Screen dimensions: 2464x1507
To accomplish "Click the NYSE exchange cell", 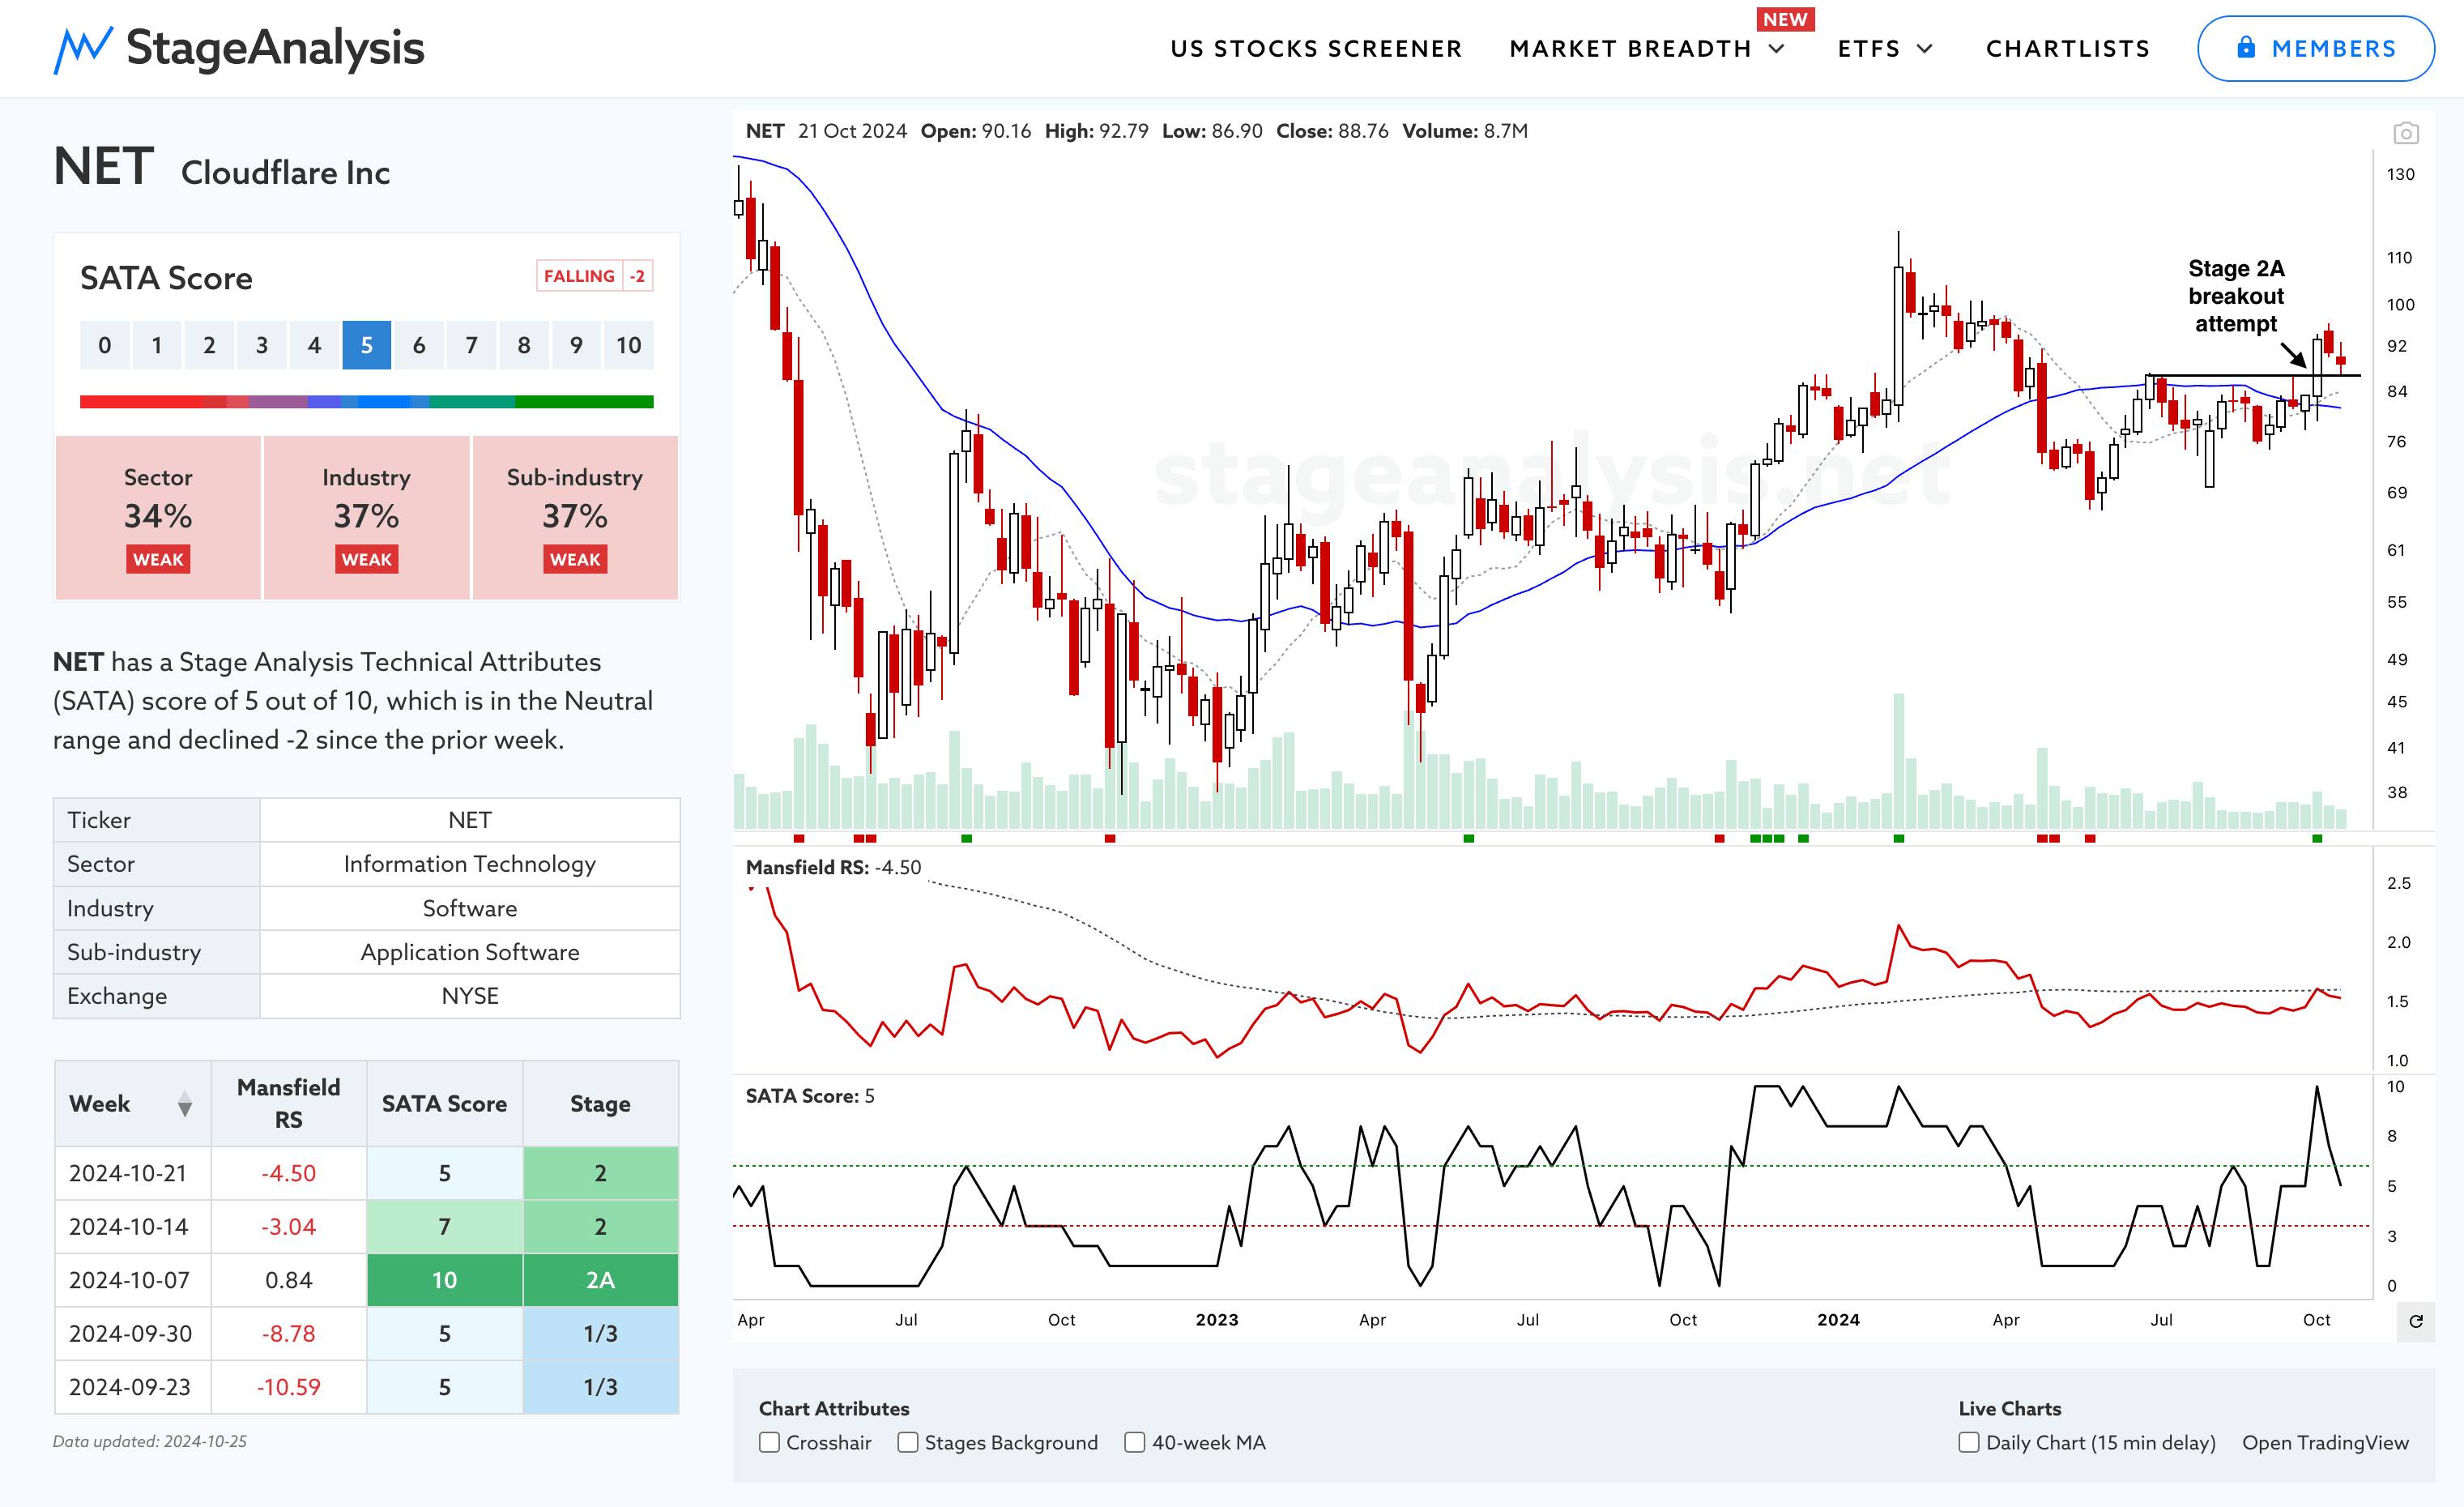I will click(470, 996).
